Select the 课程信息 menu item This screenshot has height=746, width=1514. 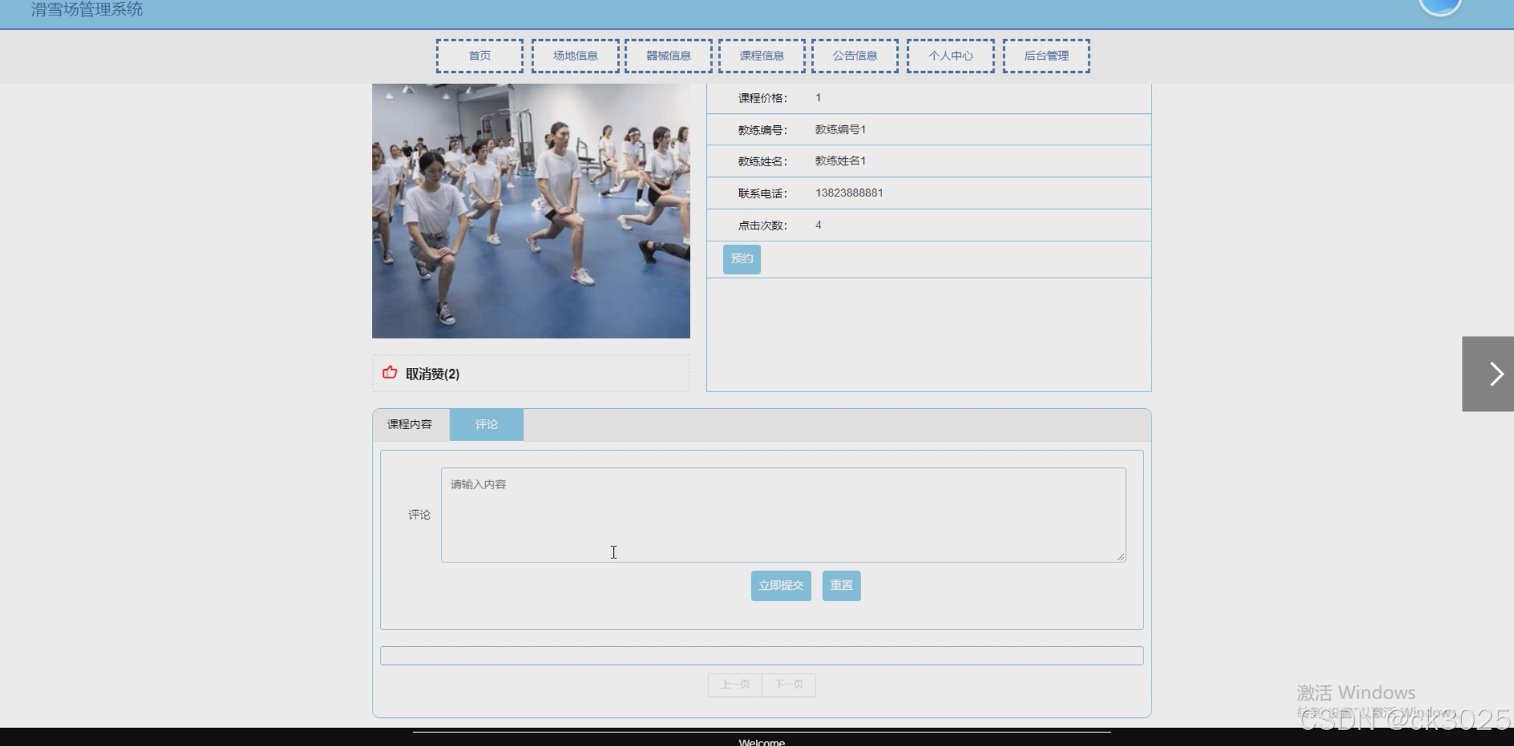point(761,56)
